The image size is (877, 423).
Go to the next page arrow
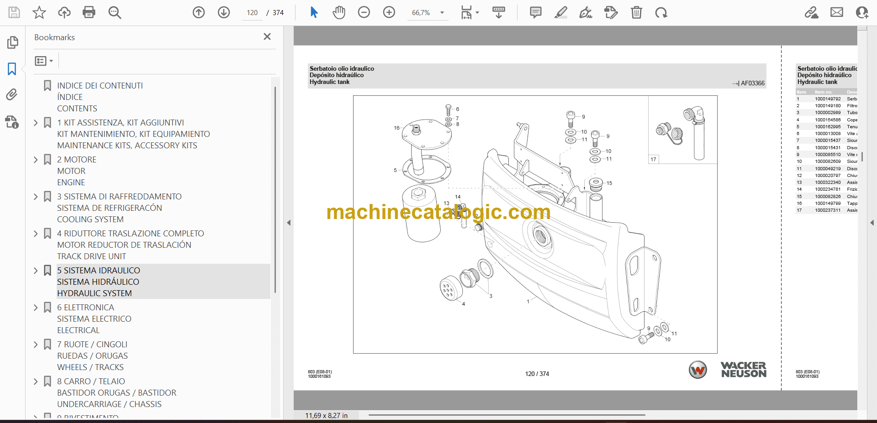tap(224, 12)
